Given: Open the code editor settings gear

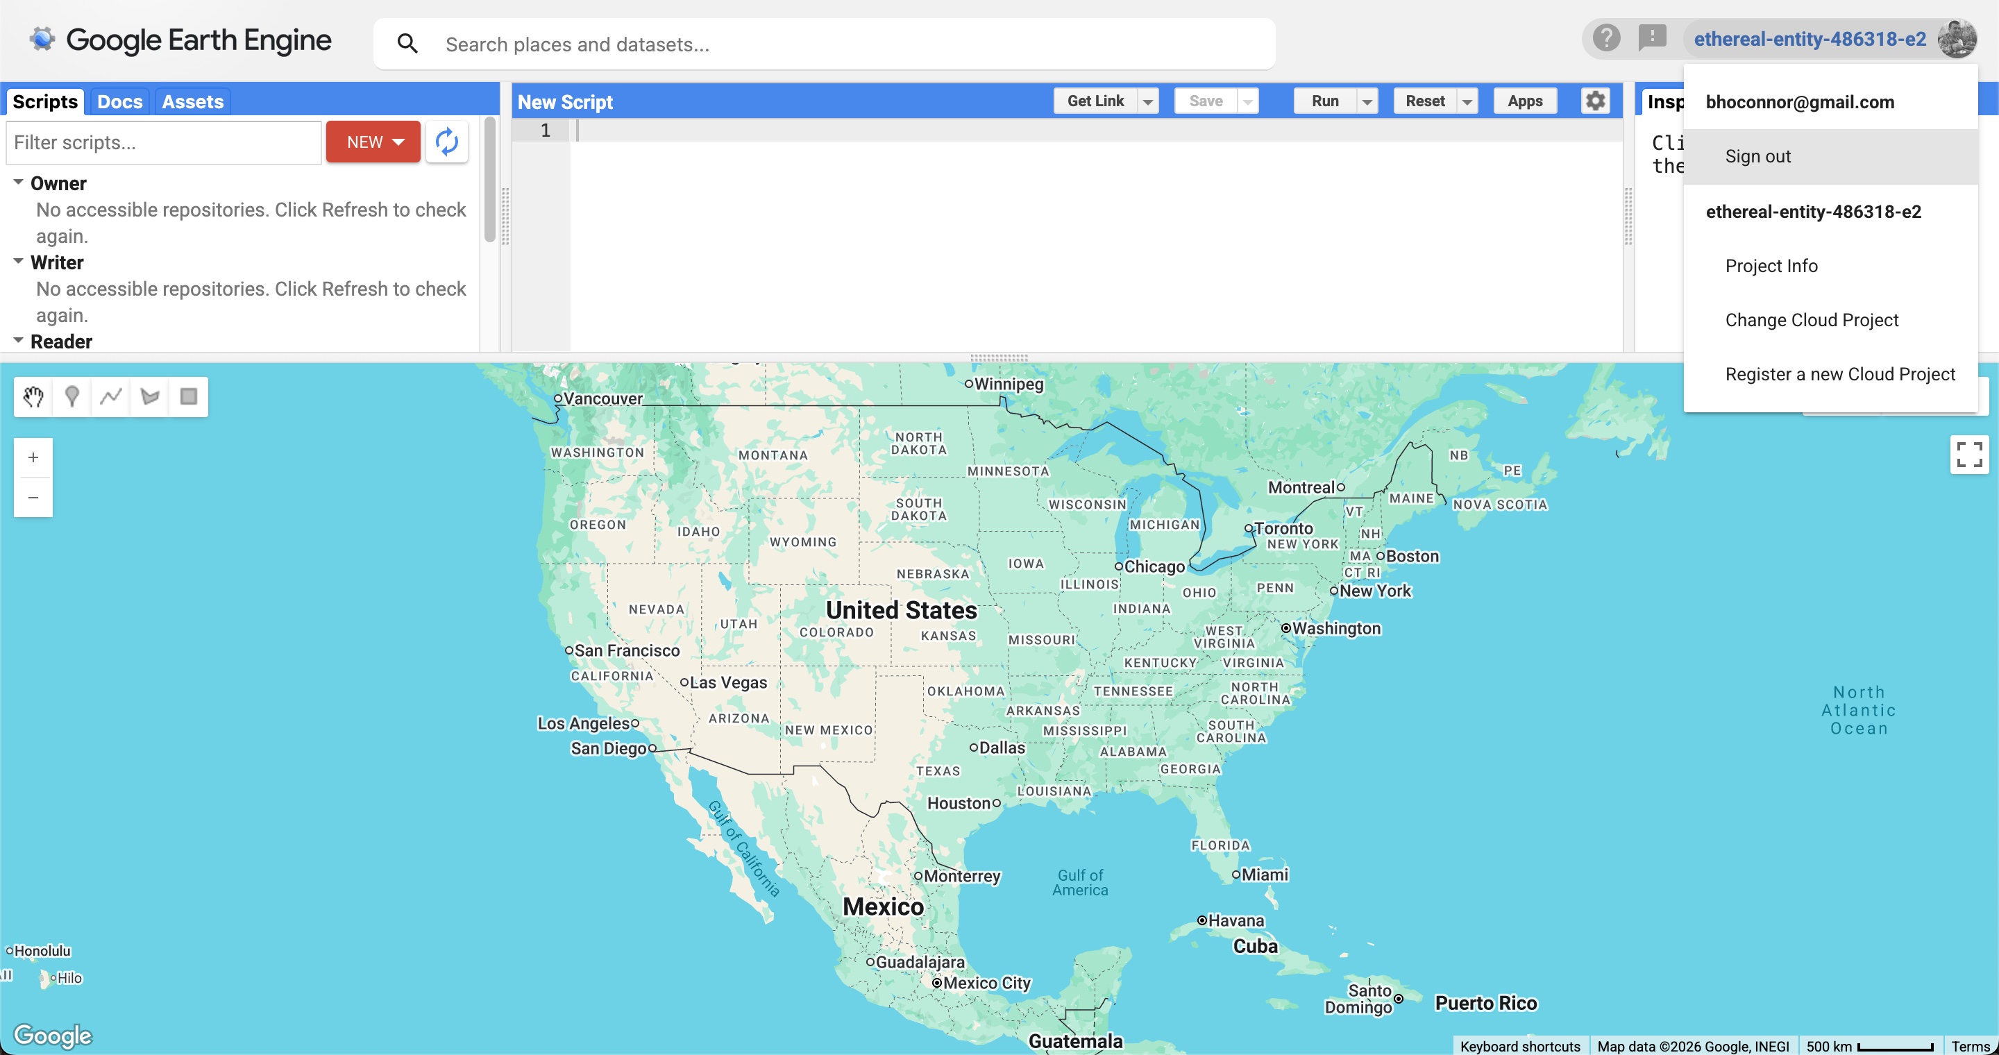Looking at the screenshot, I should (x=1595, y=101).
